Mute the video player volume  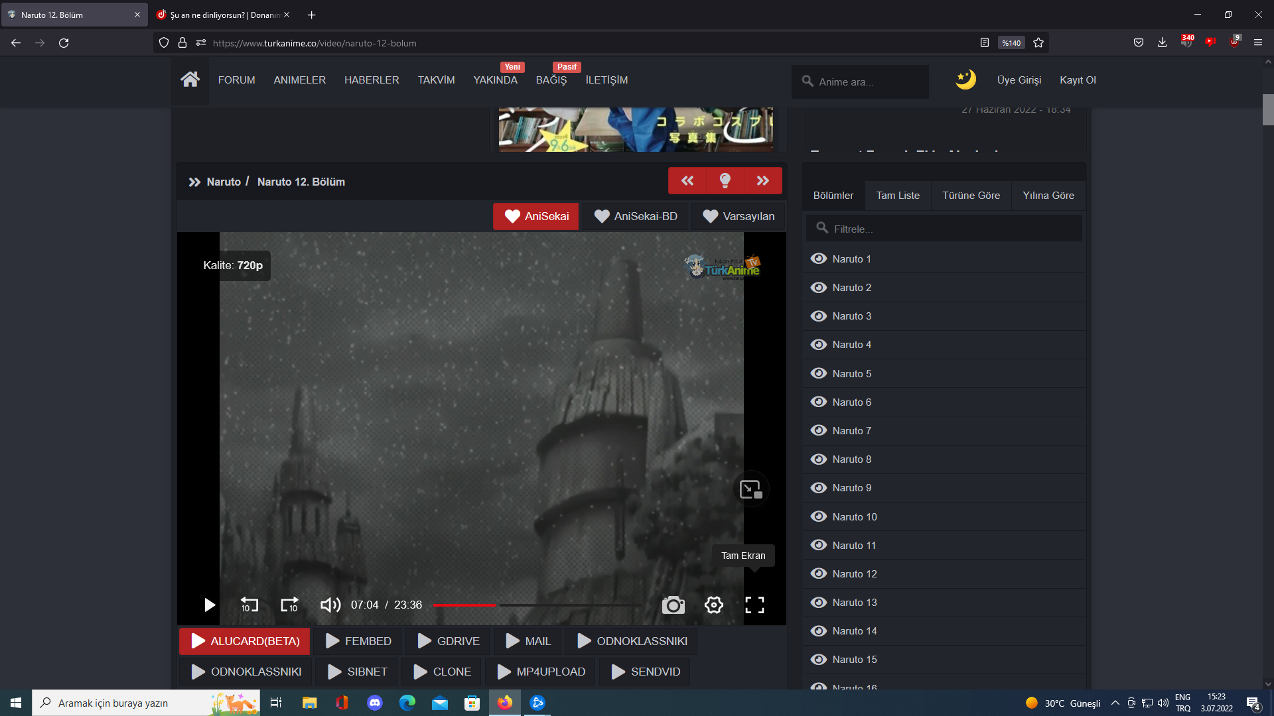(x=330, y=605)
